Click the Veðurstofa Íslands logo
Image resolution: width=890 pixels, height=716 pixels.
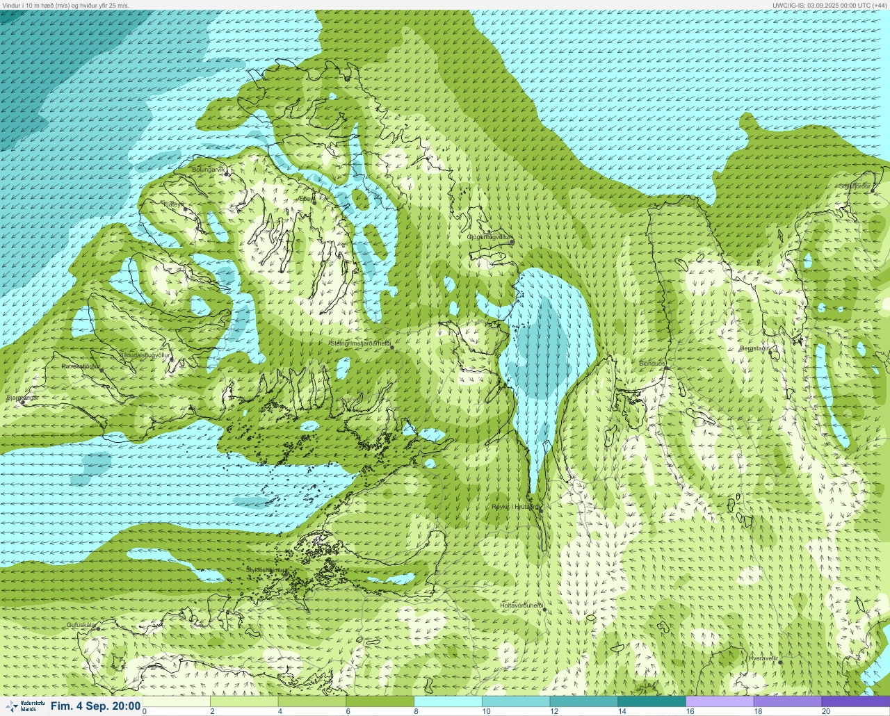pos(24,706)
